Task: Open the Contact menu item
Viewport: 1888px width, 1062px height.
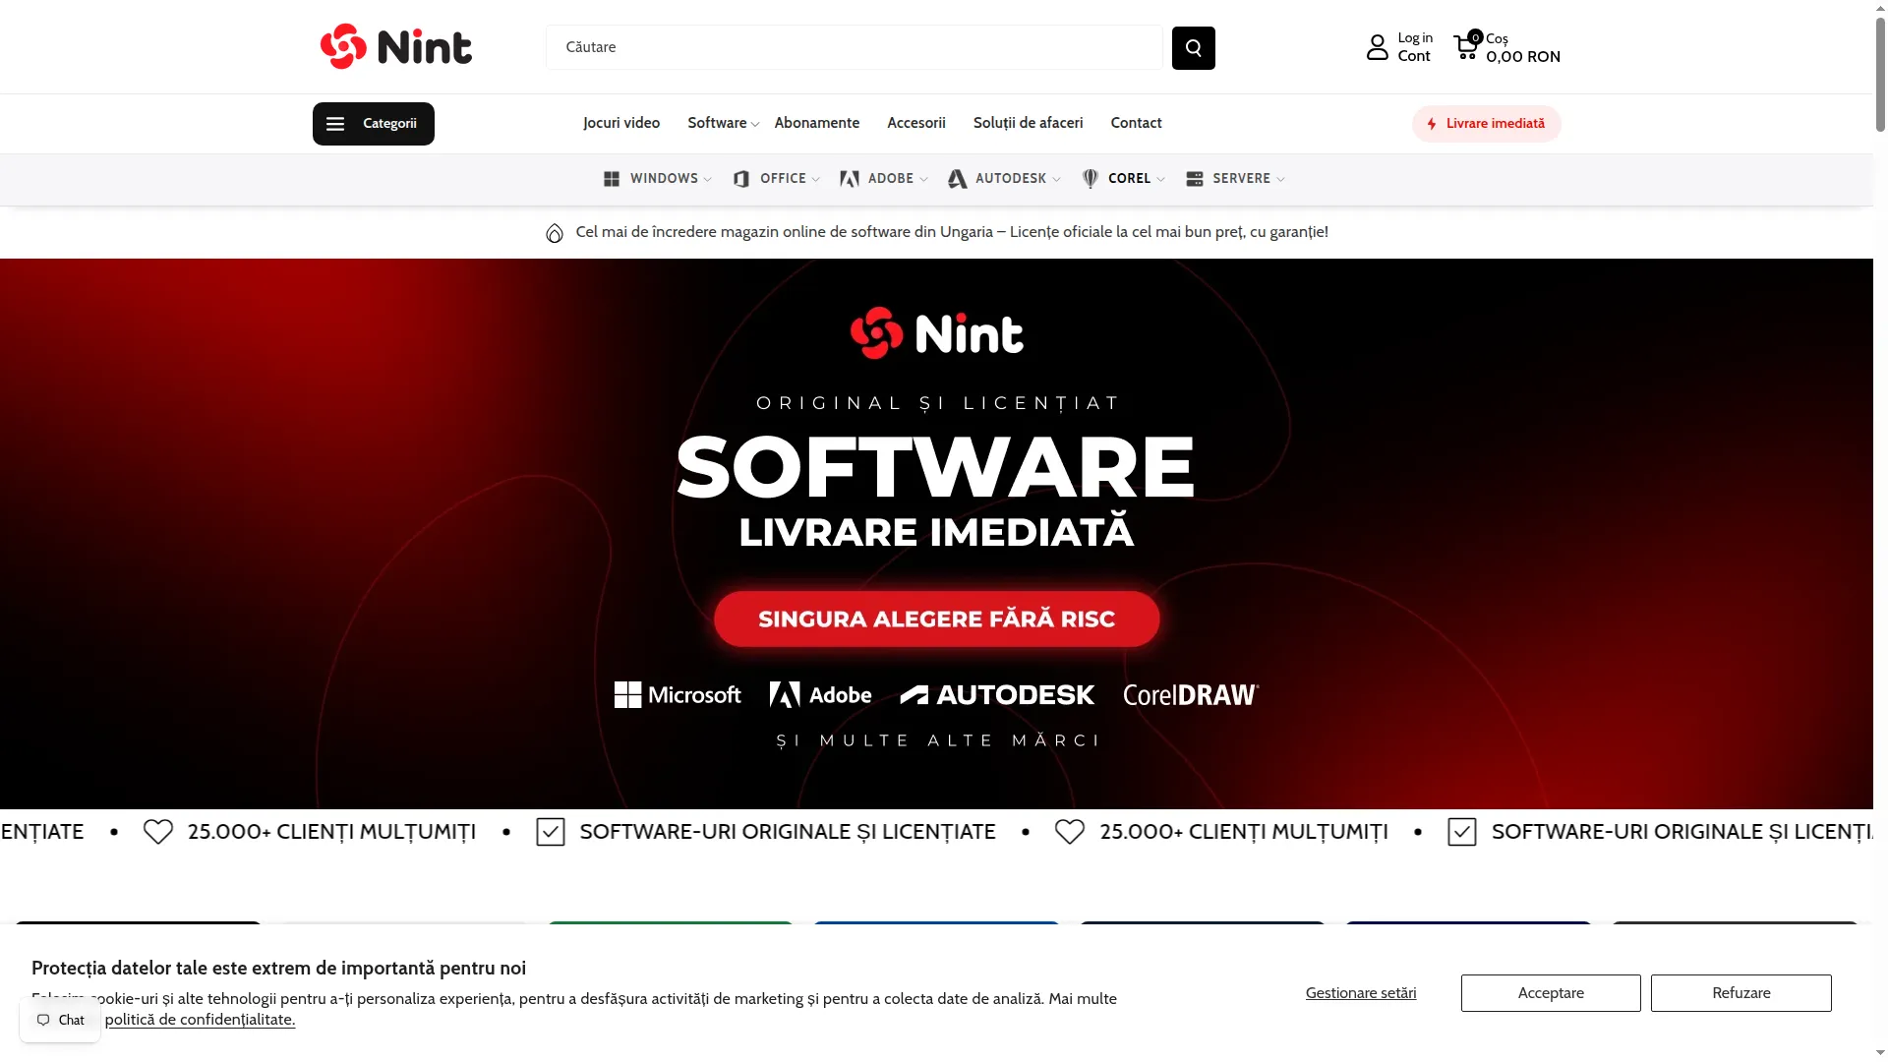Action: click(1137, 123)
